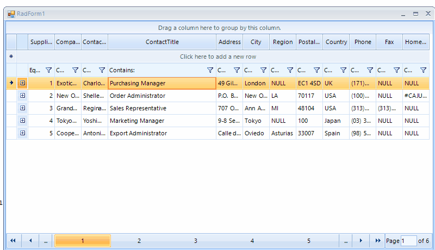
Task: Expand the Order Administrator row
Action: pyautogui.click(x=22, y=96)
